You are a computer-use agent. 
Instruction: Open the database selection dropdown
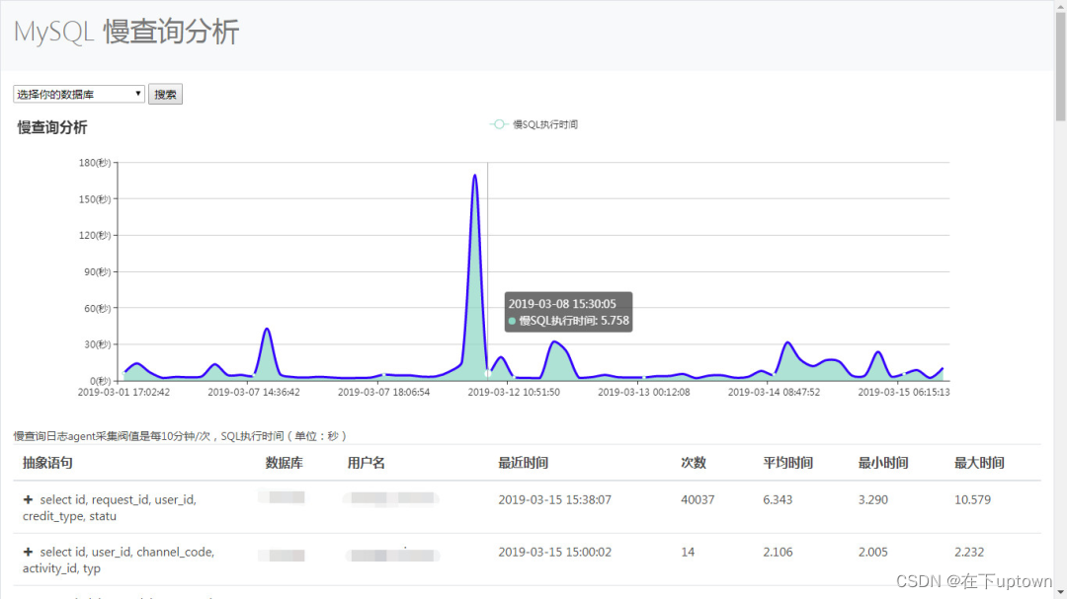coord(79,94)
